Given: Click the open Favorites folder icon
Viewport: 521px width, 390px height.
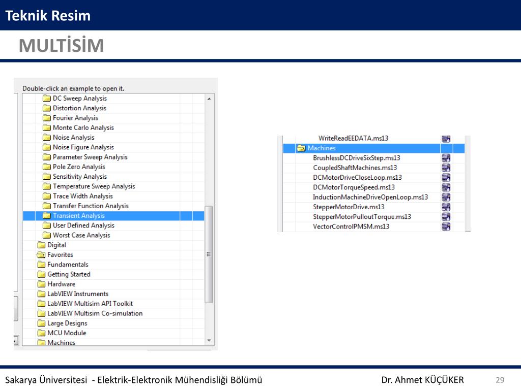Looking at the screenshot, I should click(x=41, y=255).
